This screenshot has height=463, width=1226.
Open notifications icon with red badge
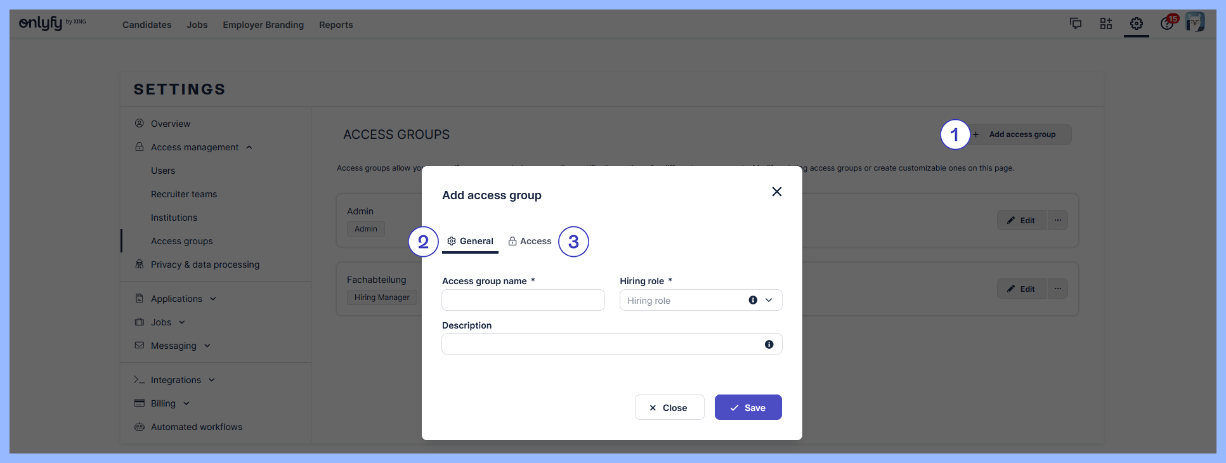pos(1168,23)
